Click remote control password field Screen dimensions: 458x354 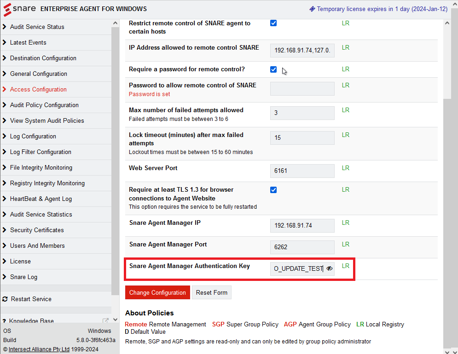[302, 88]
